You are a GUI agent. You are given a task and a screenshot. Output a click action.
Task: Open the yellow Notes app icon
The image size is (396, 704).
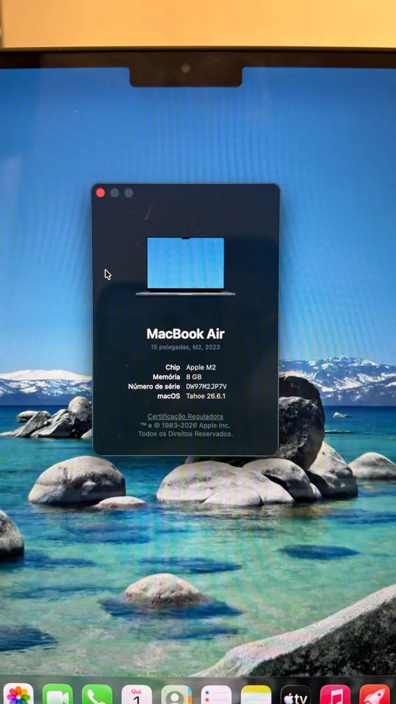click(256, 694)
